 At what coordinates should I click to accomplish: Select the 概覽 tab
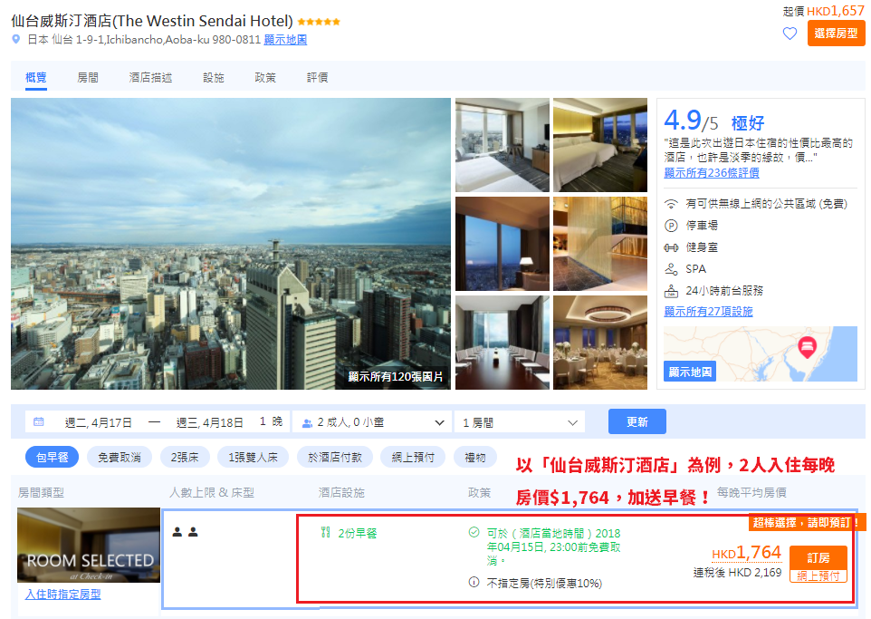tap(36, 78)
